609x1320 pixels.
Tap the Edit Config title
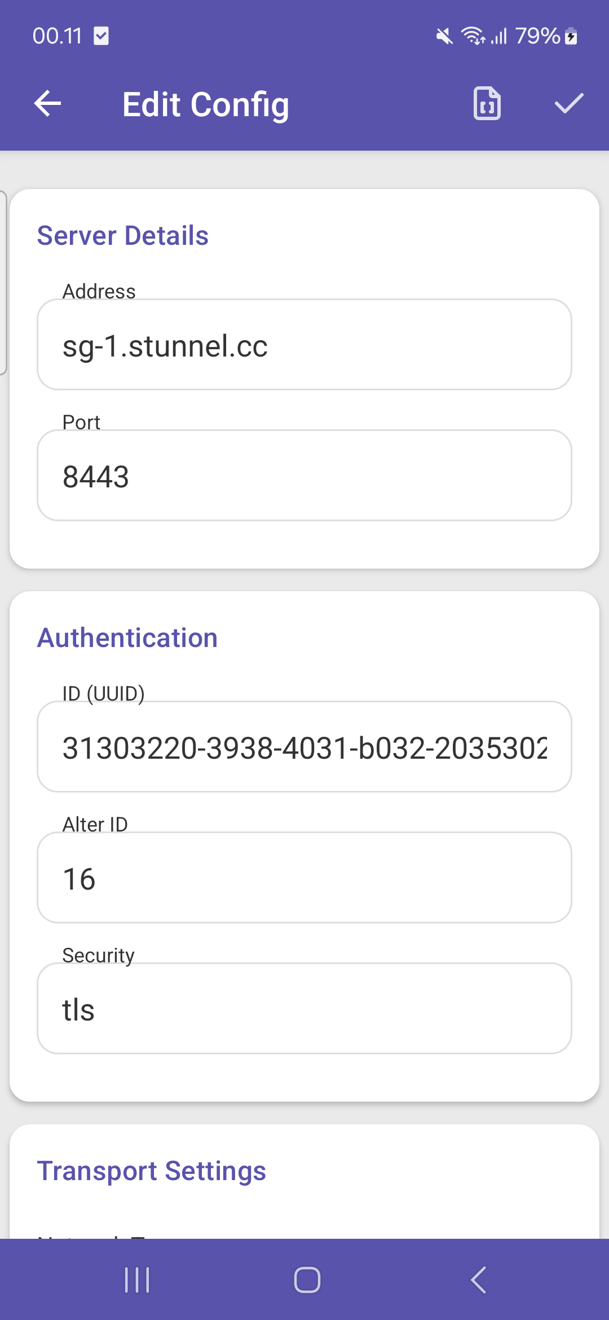tap(206, 105)
